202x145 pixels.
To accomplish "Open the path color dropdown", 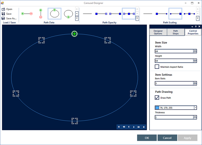I will 195,108.
